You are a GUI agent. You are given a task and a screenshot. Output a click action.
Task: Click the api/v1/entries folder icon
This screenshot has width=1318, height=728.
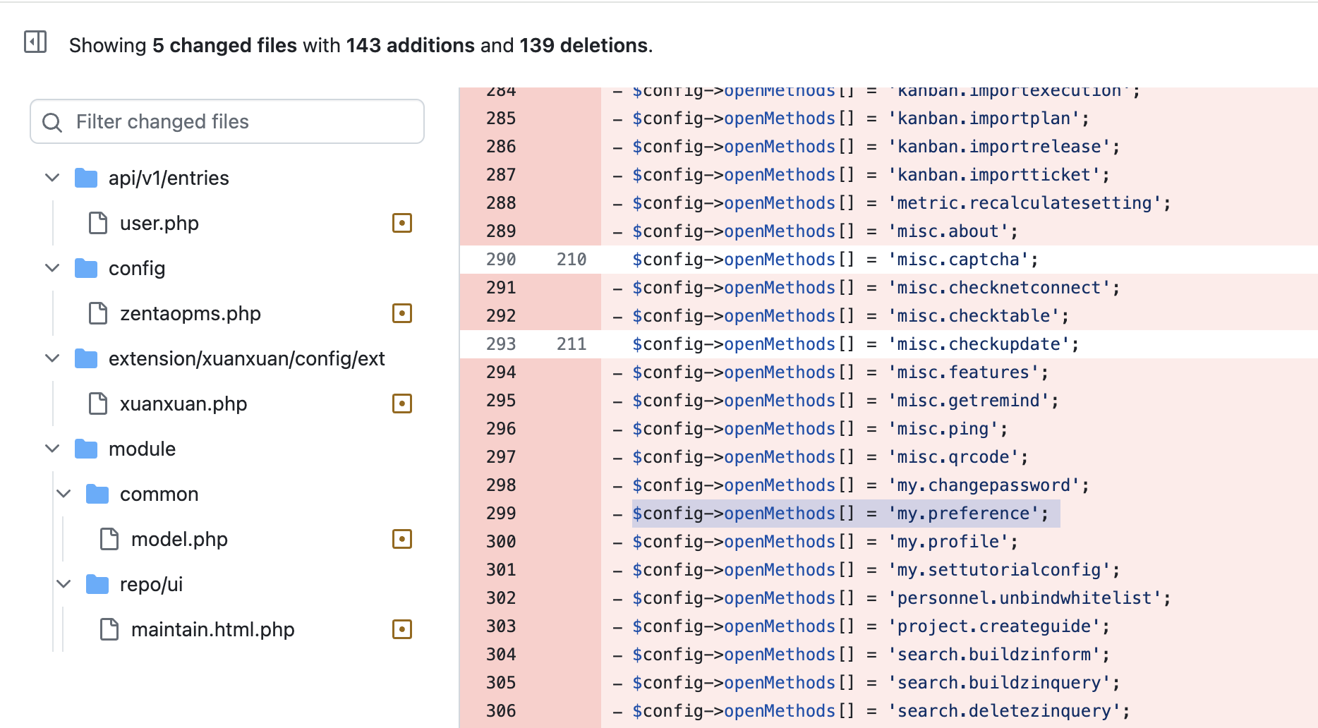[86, 178]
